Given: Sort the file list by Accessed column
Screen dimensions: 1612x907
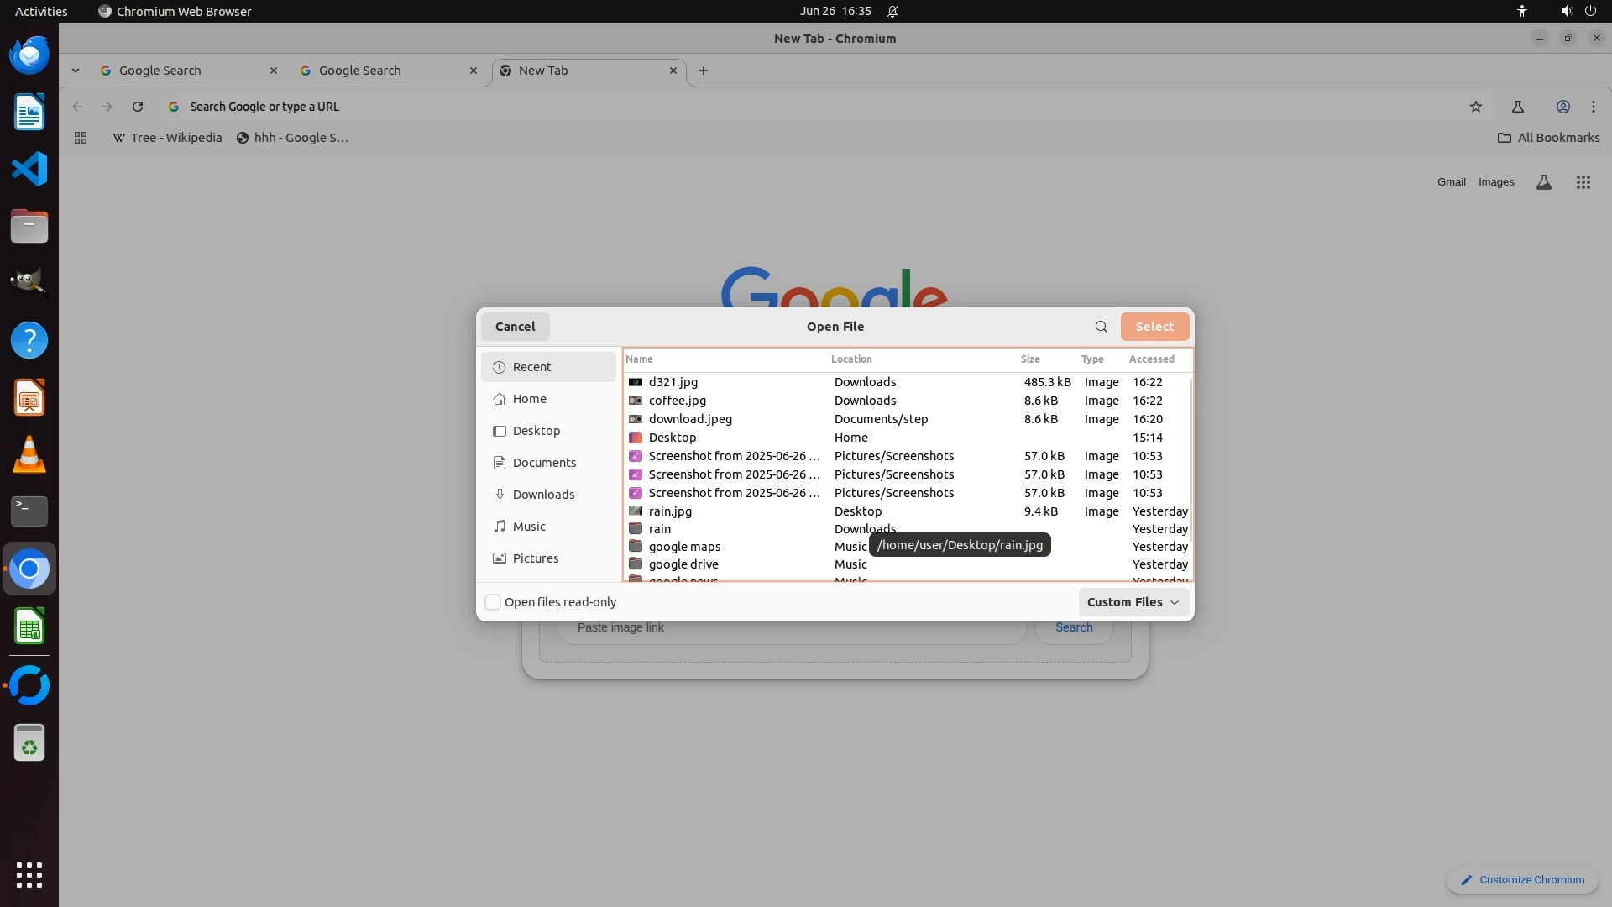Looking at the screenshot, I should 1151,359.
